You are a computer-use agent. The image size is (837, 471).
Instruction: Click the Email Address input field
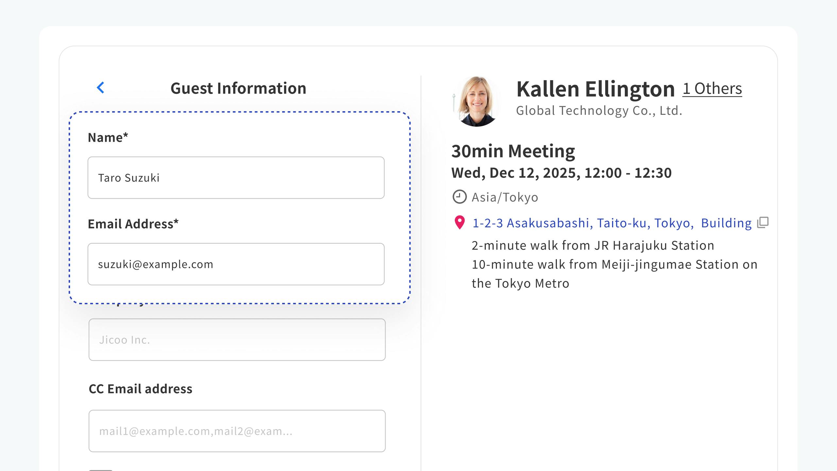(x=236, y=264)
